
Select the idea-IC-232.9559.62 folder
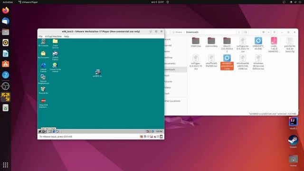[x=227, y=45]
